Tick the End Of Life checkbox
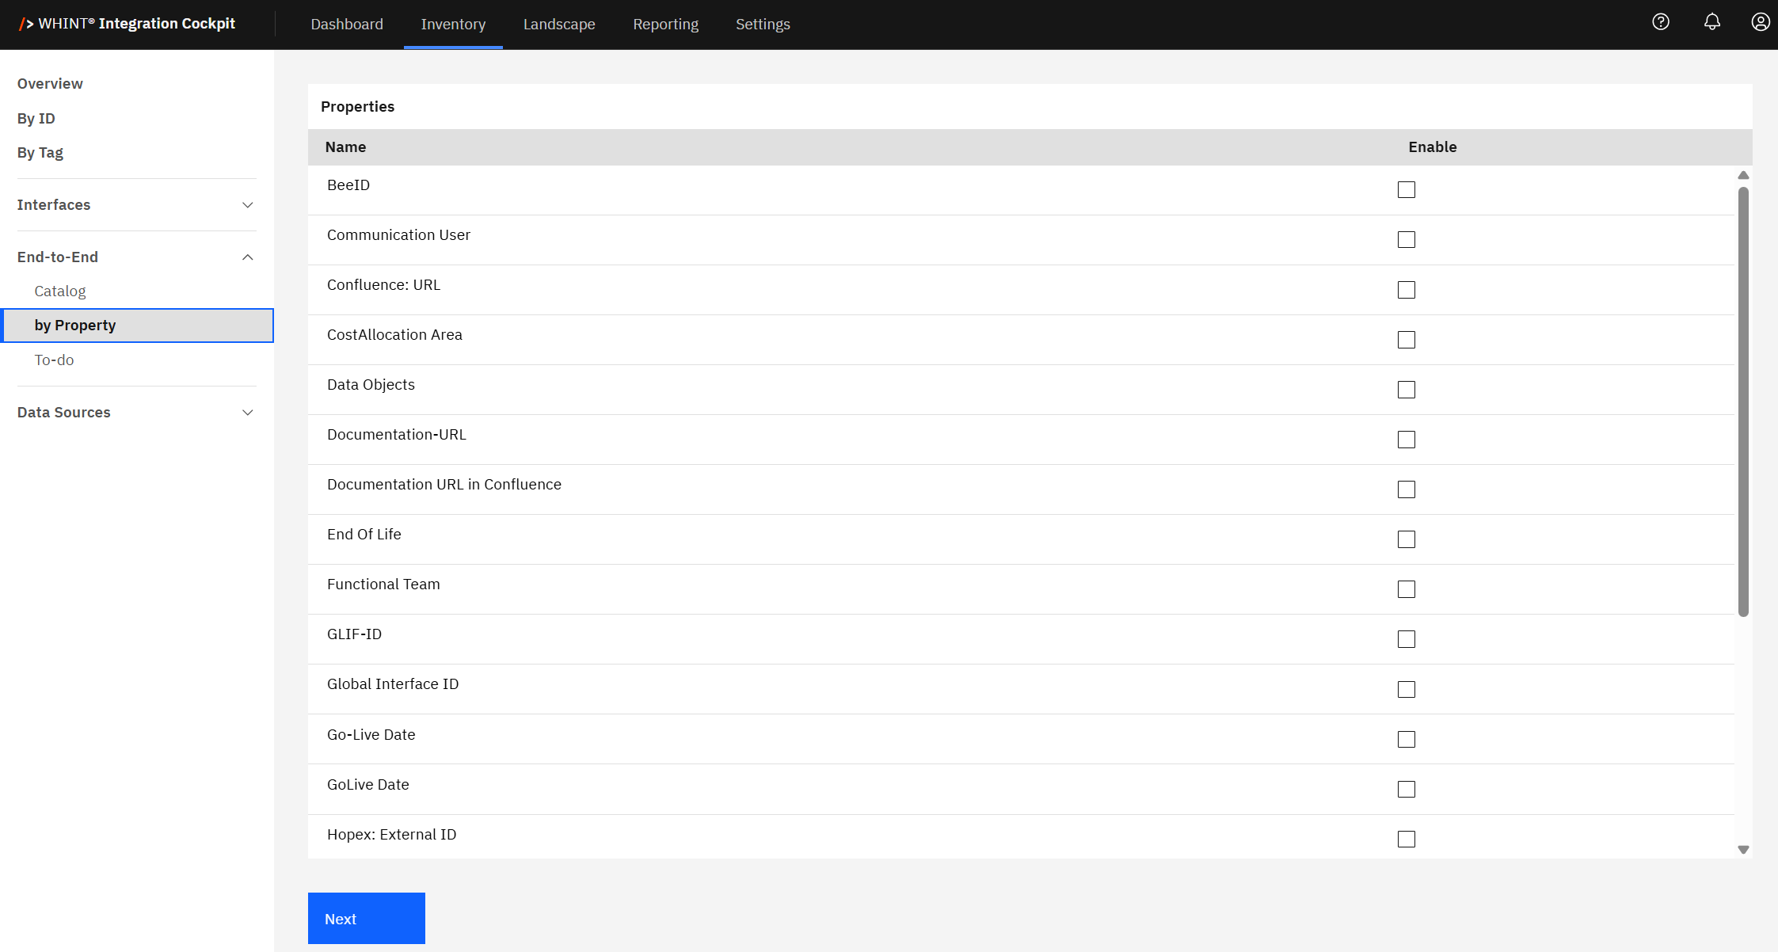Screen dimensions: 1778x952 (x=1406, y=539)
